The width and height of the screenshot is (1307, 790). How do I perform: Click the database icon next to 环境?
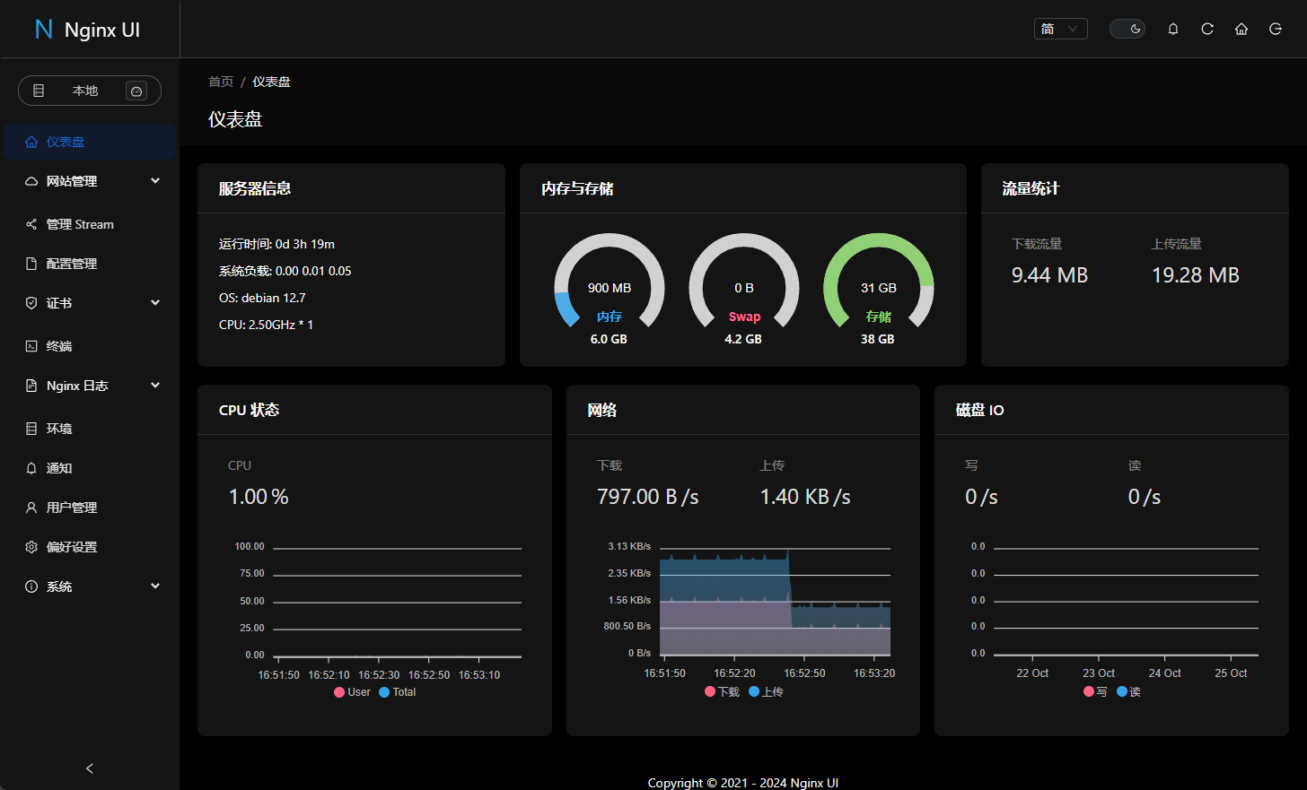click(31, 429)
